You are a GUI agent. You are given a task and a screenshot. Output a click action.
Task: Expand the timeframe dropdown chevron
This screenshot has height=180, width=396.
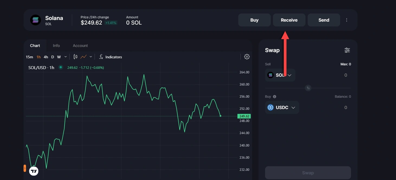click(66, 57)
